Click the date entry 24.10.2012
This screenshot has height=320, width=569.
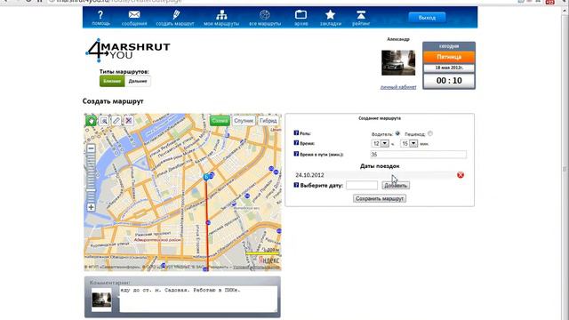coord(309,175)
